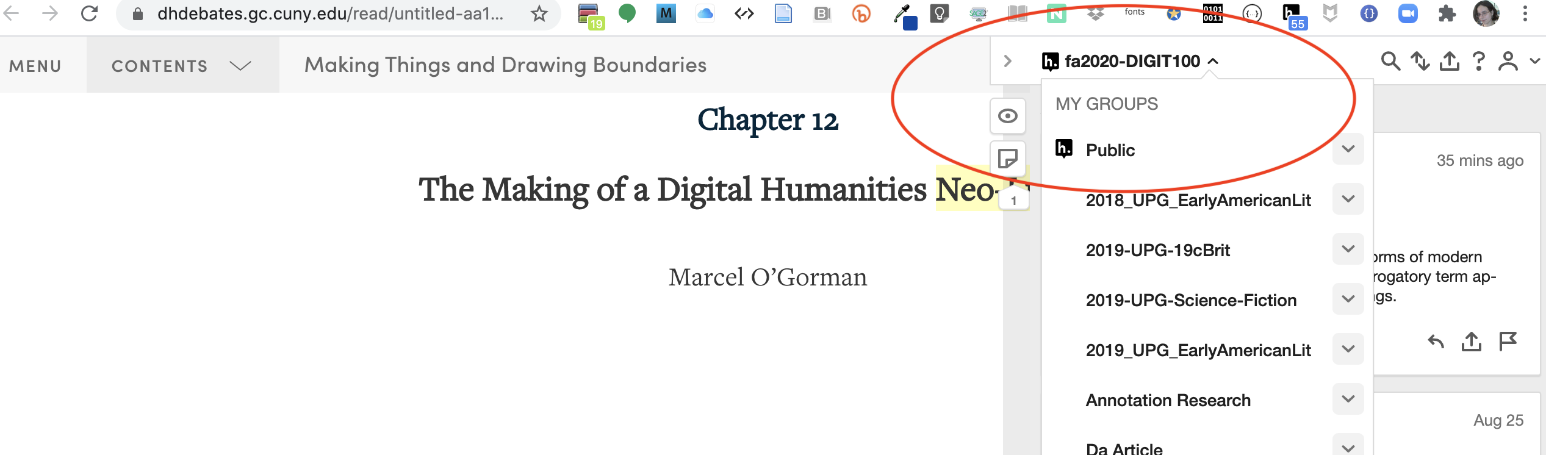1546x455 pixels.
Task: Flag the annotation with the flag icon
Action: (1508, 342)
